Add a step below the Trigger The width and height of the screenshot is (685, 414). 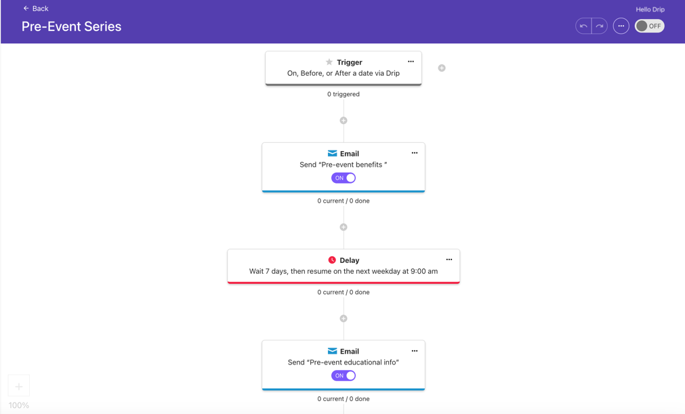click(344, 121)
